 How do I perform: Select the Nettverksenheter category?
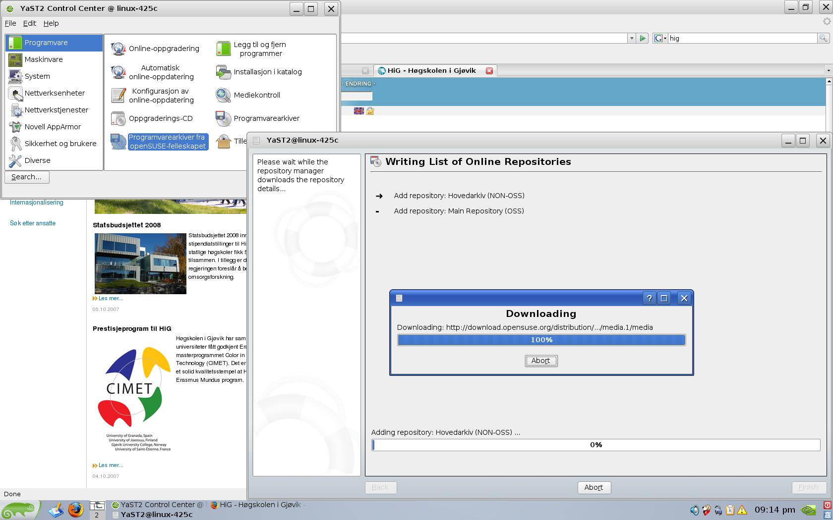(x=54, y=93)
